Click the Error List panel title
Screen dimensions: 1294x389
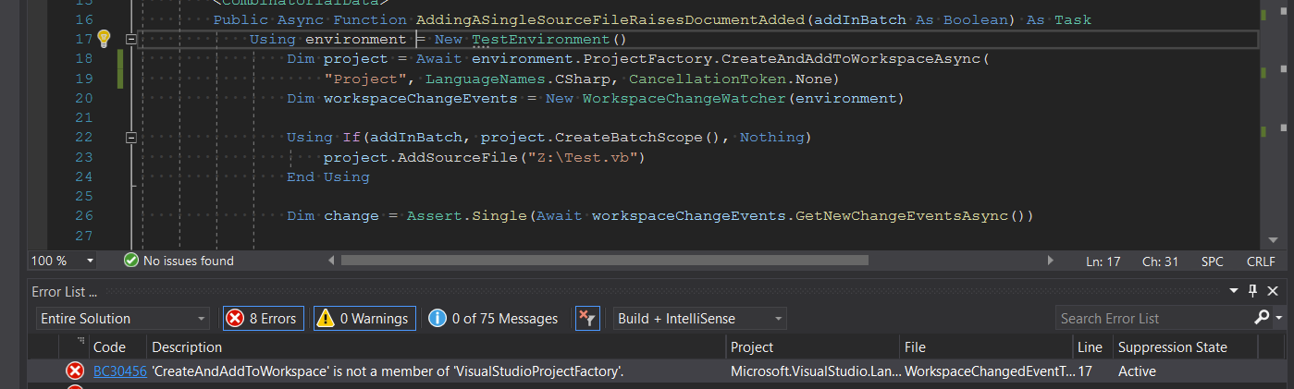click(64, 291)
